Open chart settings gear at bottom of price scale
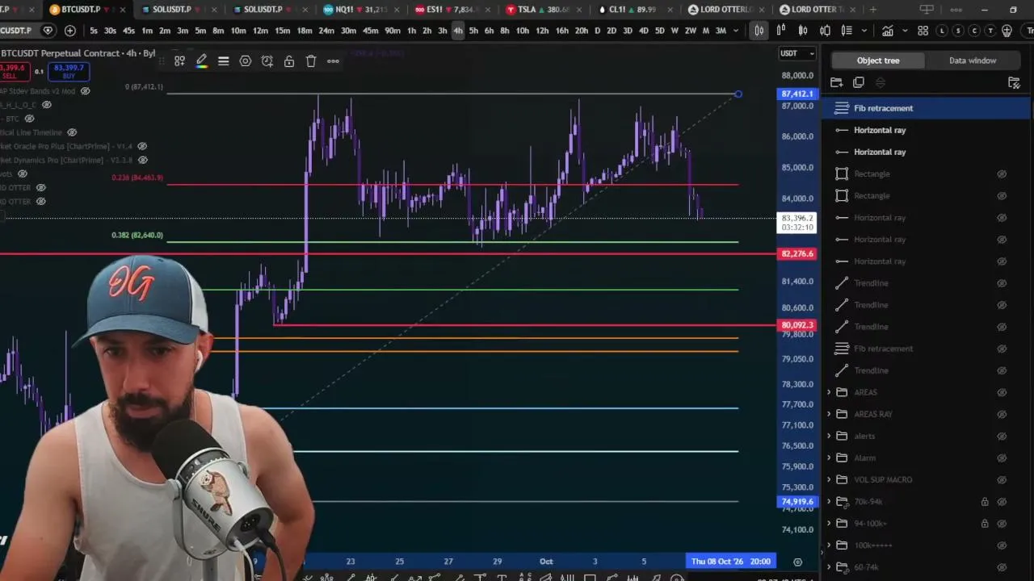This screenshot has width=1034, height=581. pos(797,562)
